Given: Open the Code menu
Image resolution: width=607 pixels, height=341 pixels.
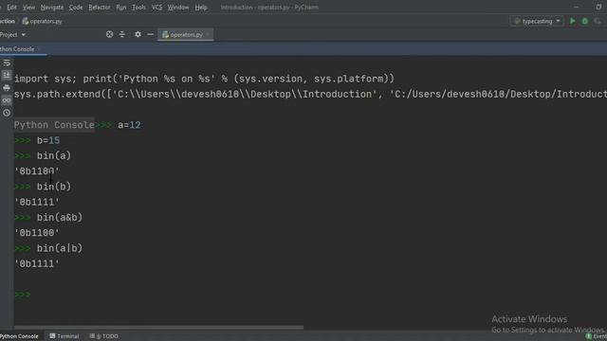Looking at the screenshot, I should pyautogui.click(x=76, y=8).
